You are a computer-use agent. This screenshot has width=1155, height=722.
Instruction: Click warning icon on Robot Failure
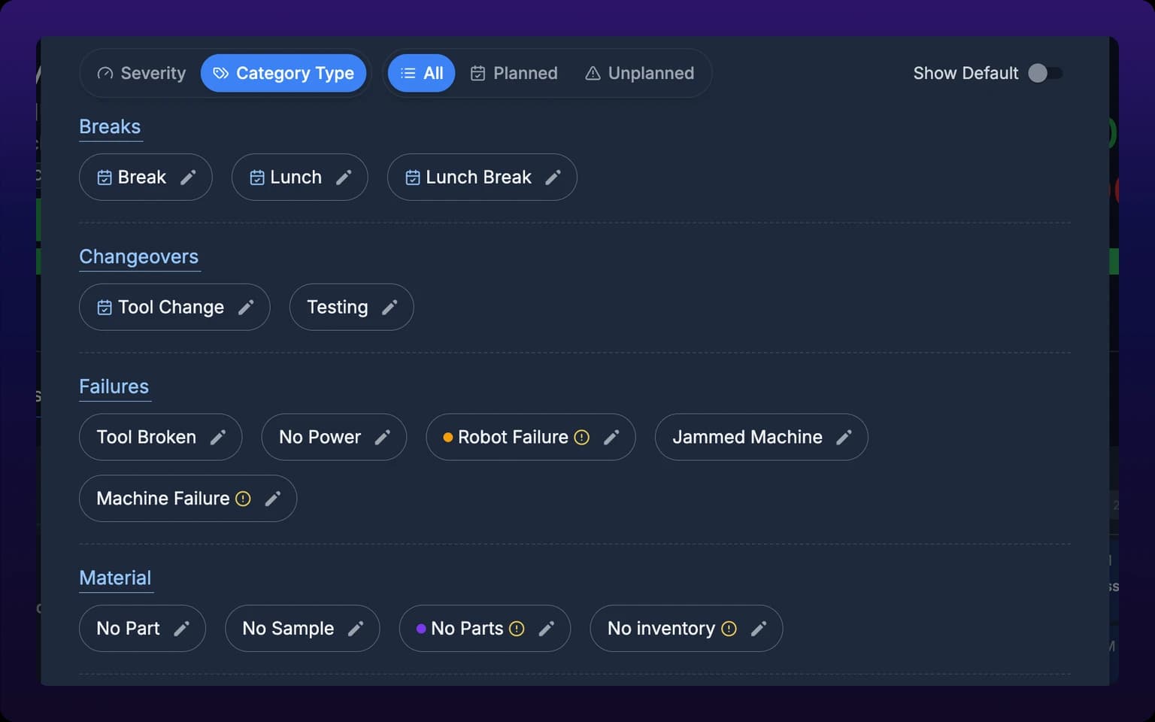[582, 438]
